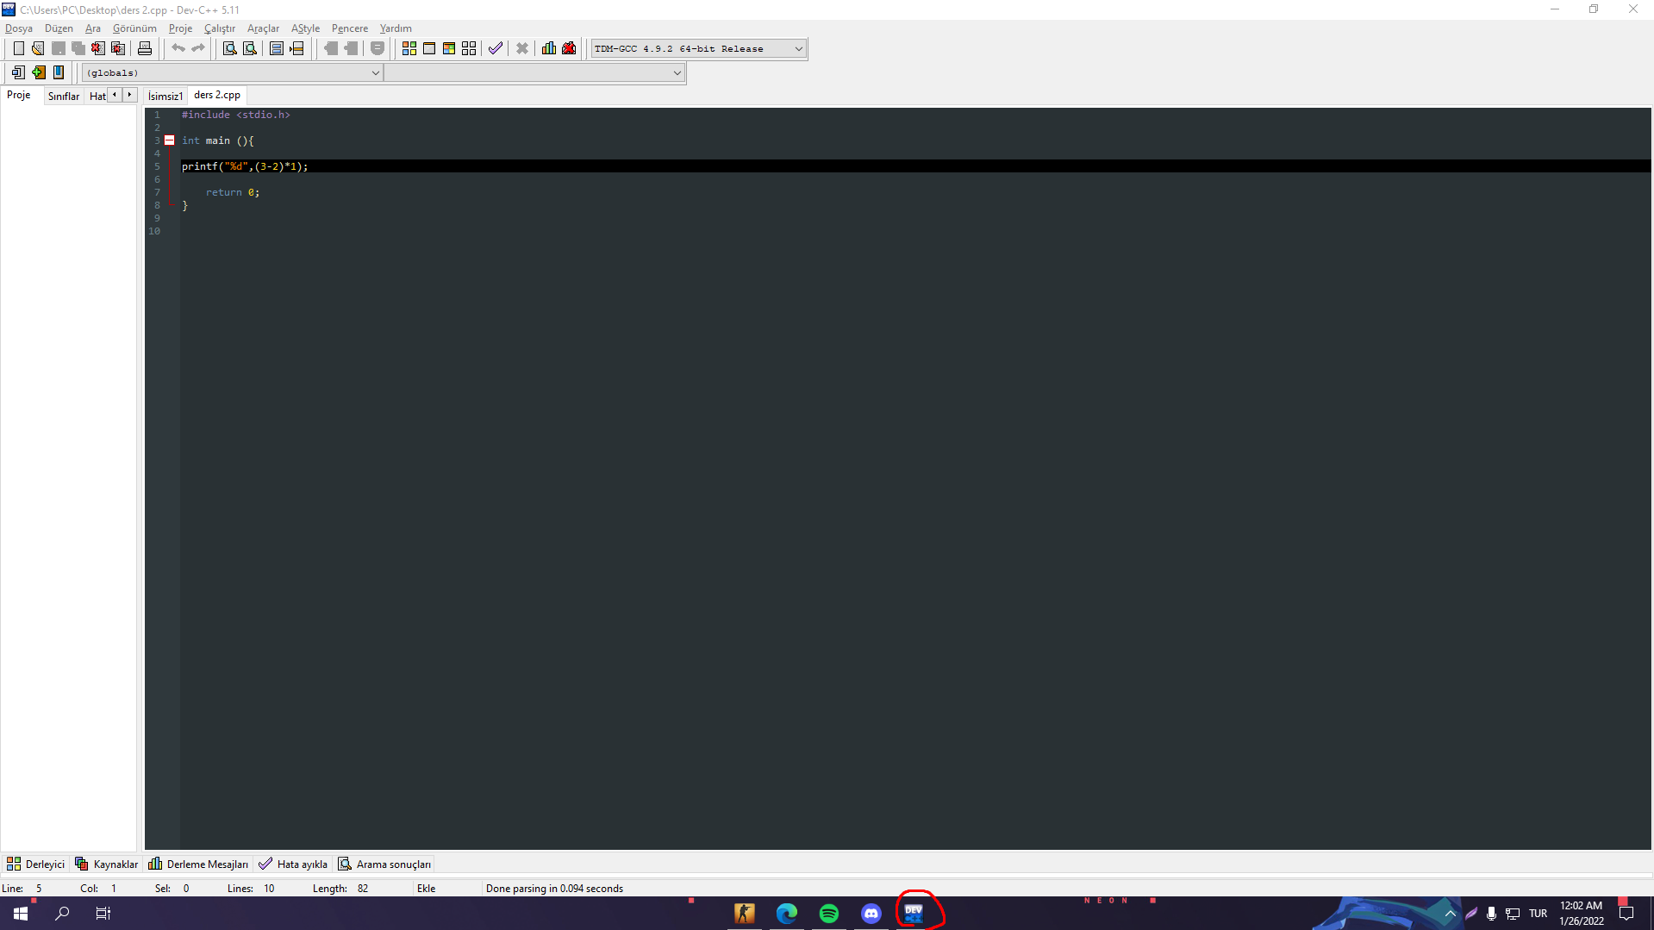
Task: Click the Save All icon
Action: 78,48
